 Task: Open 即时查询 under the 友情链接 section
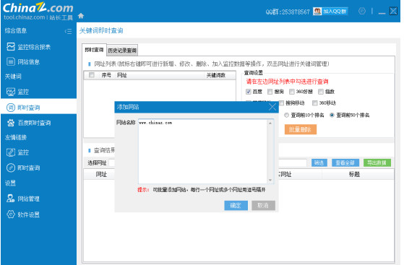click(x=23, y=168)
